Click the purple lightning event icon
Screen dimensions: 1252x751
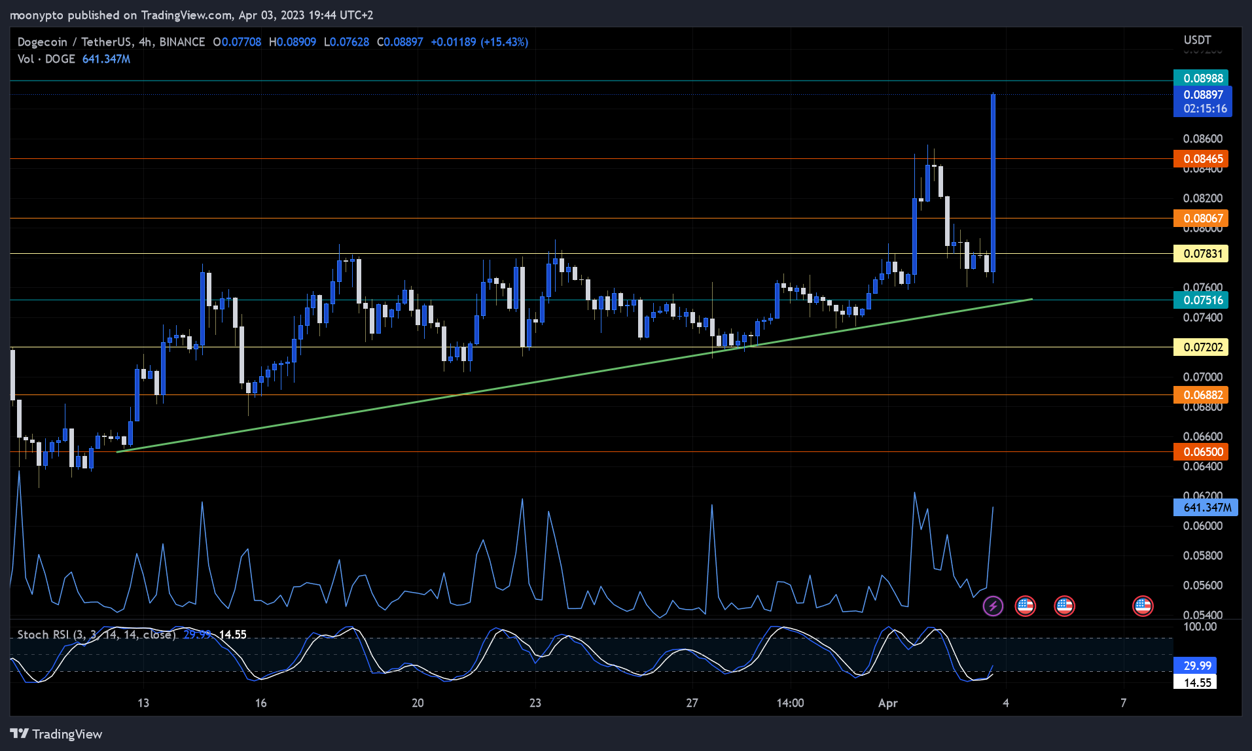click(x=993, y=606)
